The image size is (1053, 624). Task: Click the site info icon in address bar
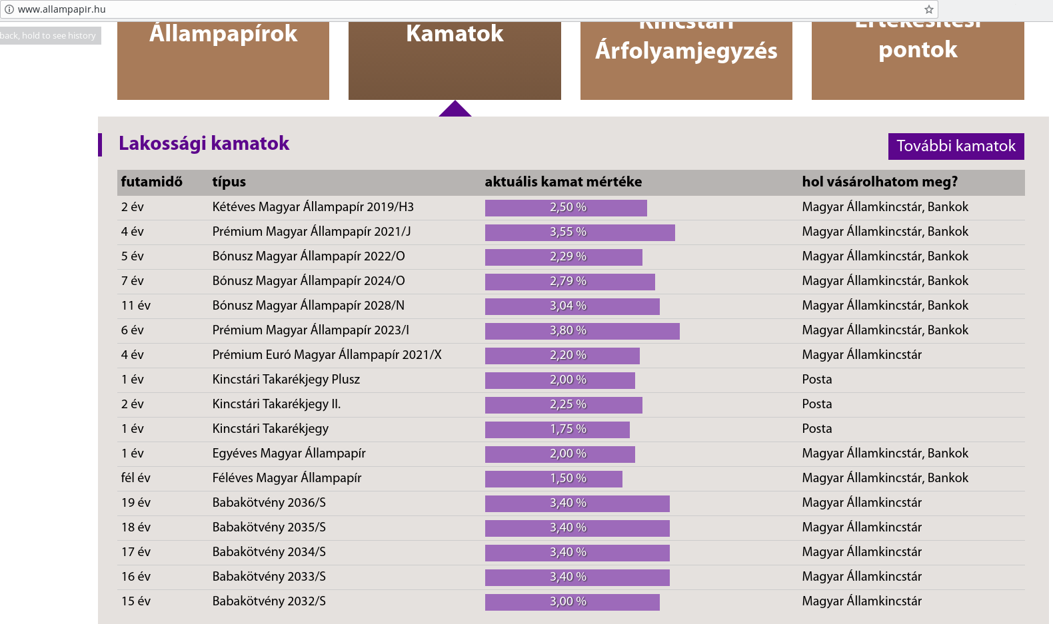tap(9, 9)
